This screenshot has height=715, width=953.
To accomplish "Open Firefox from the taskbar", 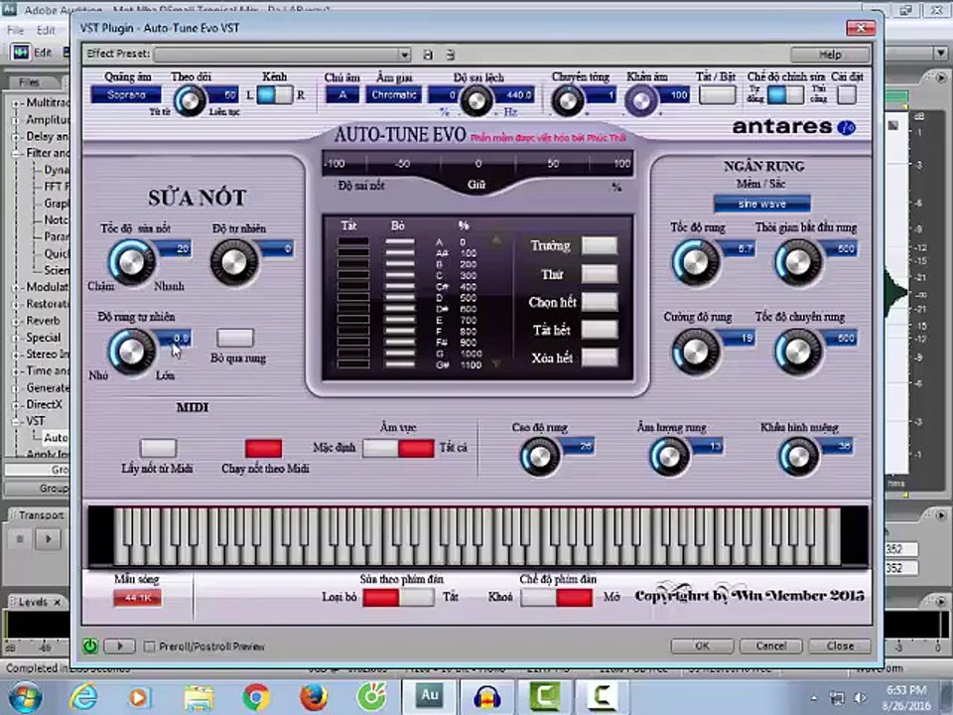I will click(314, 697).
